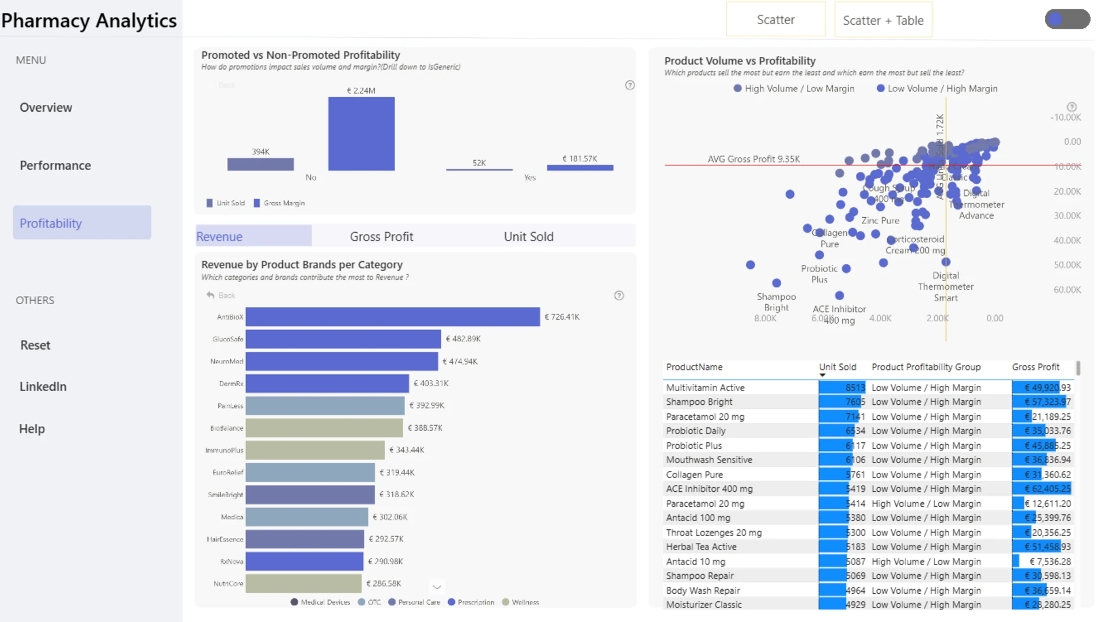Click Unit Sold legend square in promo chart
This screenshot has width=1106, height=622.
click(210, 203)
